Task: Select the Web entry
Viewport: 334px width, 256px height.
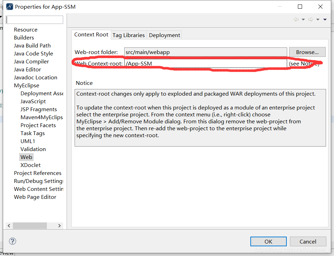Action: [26, 157]
